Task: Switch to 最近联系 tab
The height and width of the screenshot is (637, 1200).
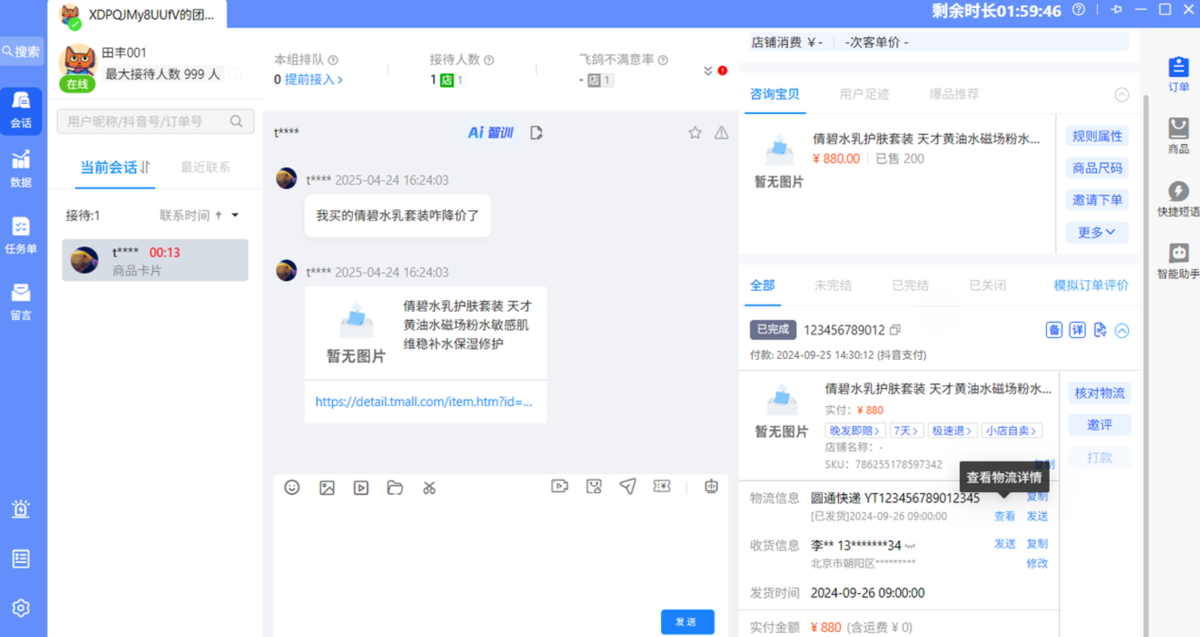Action: 205,168
